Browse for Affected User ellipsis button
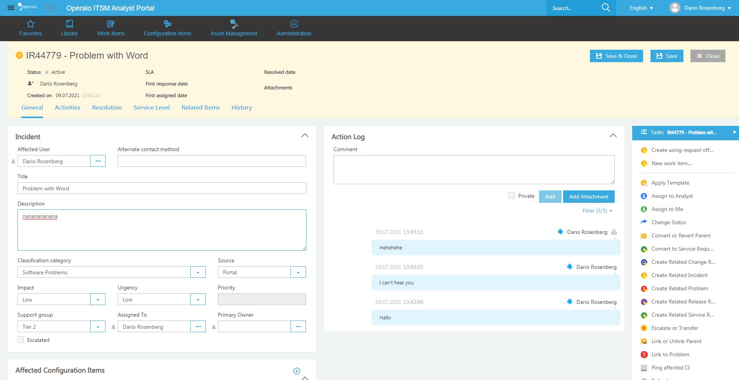The width and height of the screenshot is (739, 380). [x=98, y=161]
